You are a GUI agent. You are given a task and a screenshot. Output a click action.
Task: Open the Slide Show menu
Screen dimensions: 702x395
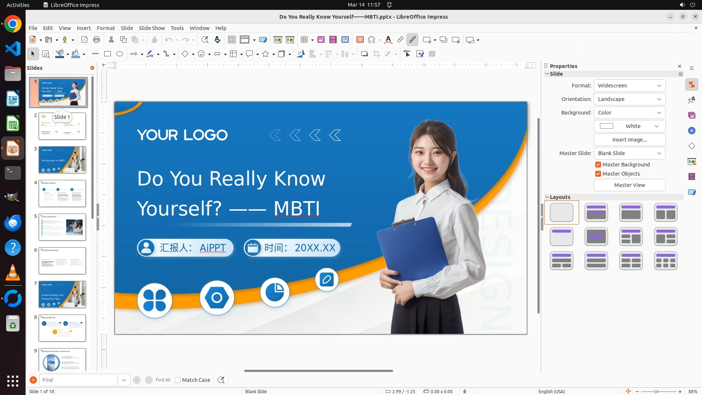coord(151,28)
